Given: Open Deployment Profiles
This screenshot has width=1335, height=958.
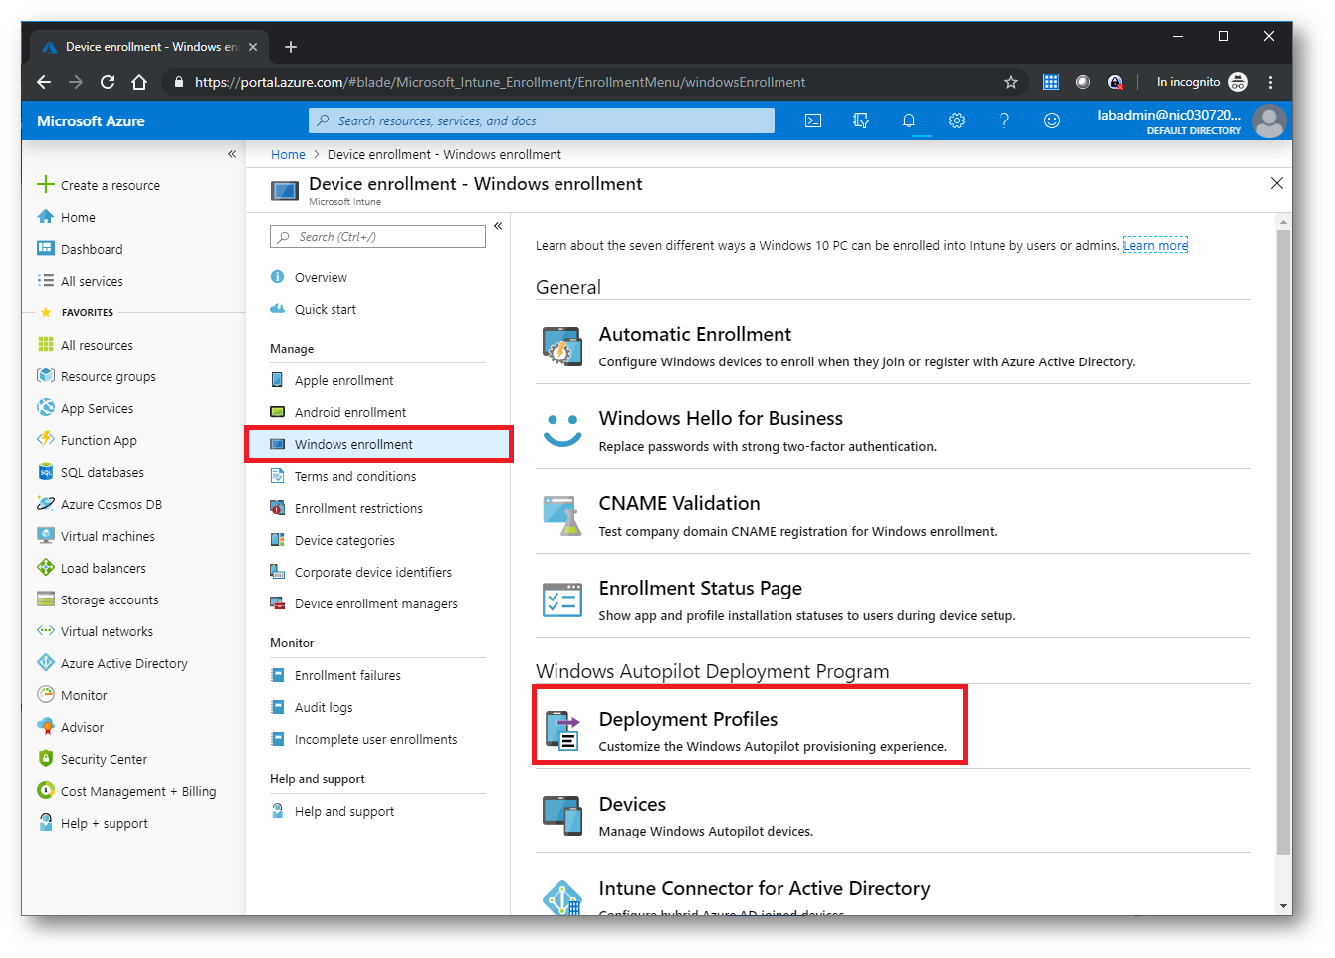Looking at the screenshot, I should (893, 730).
